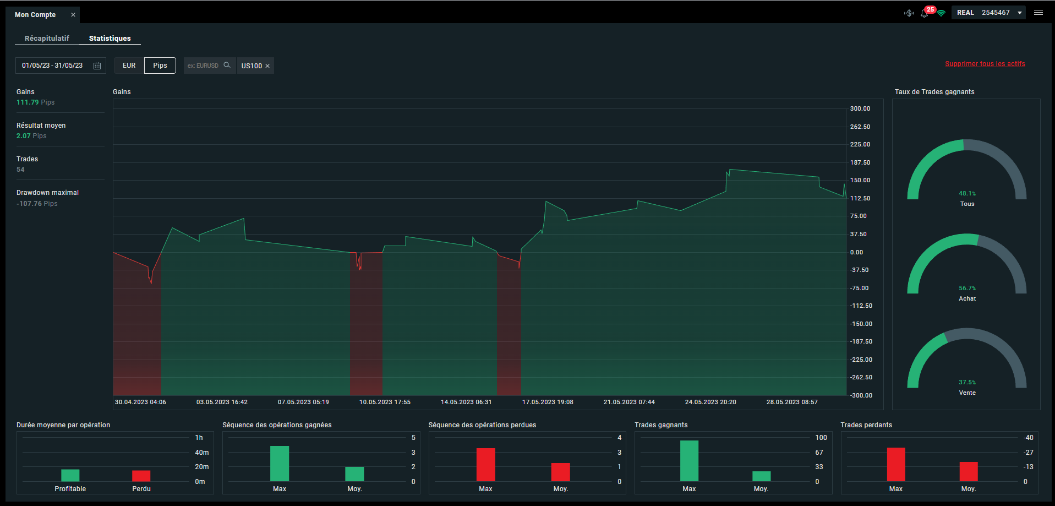Click the Max bar in Trades gagnants chart
1055x506 pixels.
[x=689, y=461]
